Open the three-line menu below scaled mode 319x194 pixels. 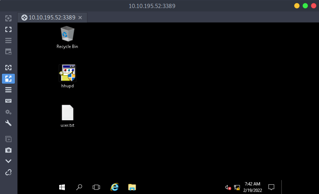pyautogui.click(x=8, y=90)
